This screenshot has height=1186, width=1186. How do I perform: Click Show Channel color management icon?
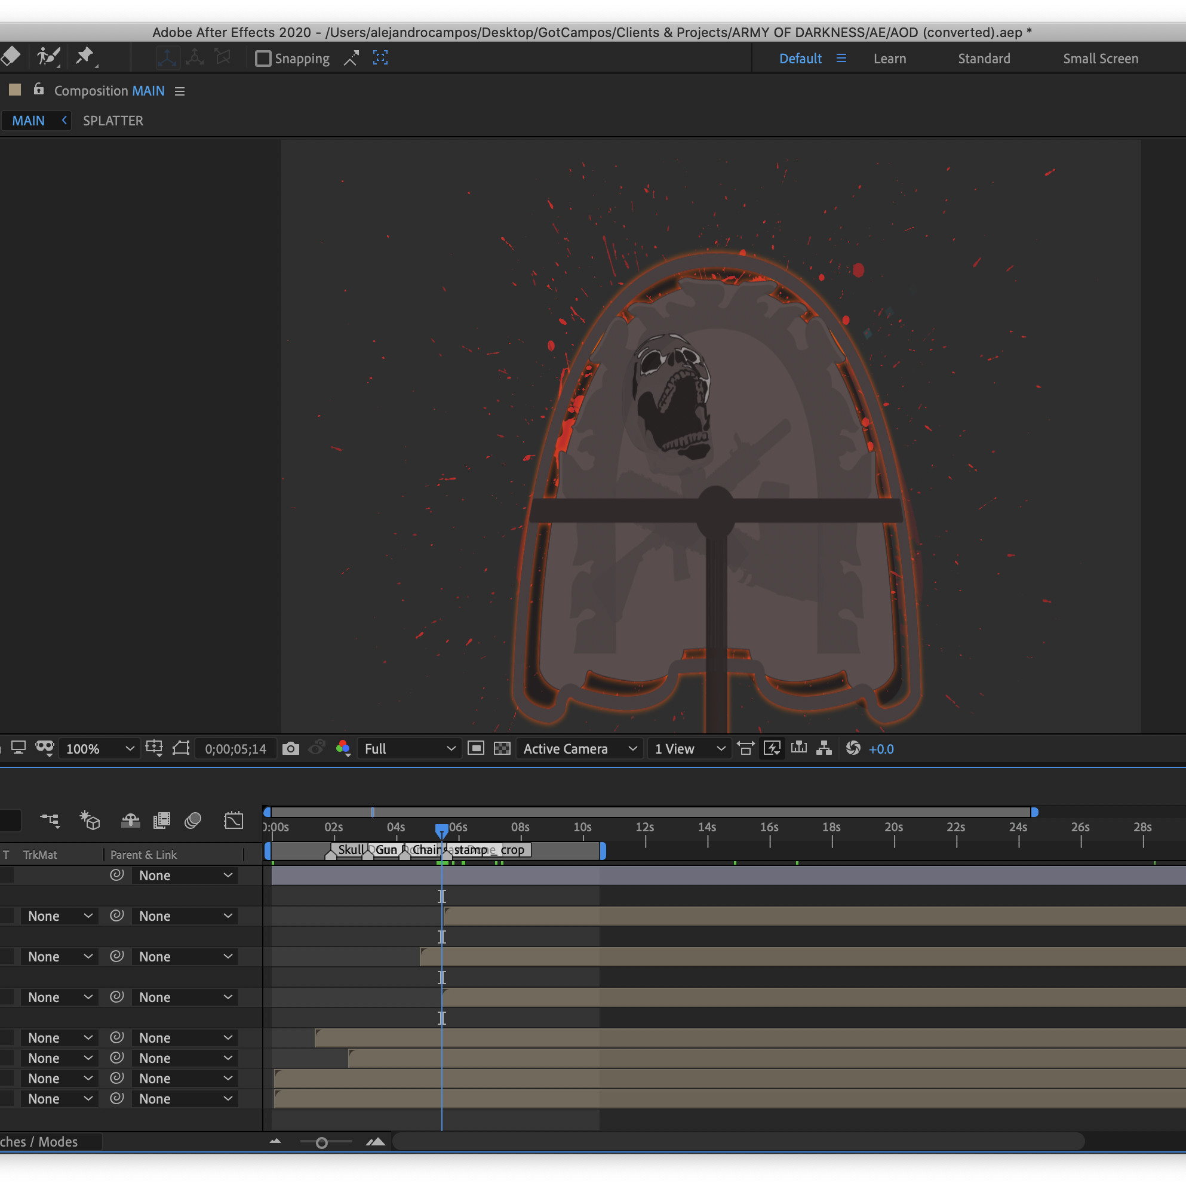pos(343,749)
